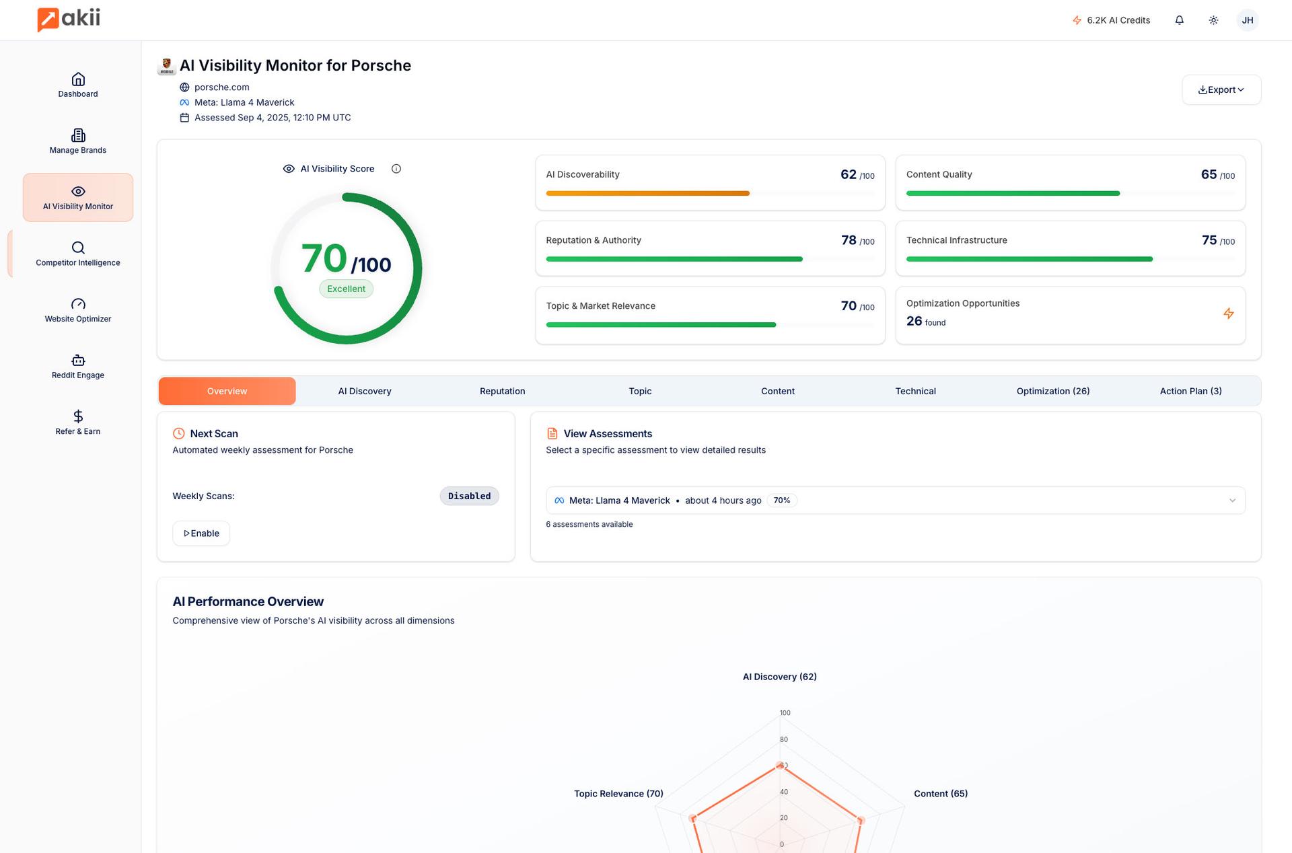Enable weekly scans for Porsche
This screenshot has width=1292, height=853.
[201, 533]
